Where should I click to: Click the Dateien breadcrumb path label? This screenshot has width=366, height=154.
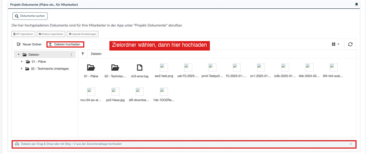tap(96, 54)
